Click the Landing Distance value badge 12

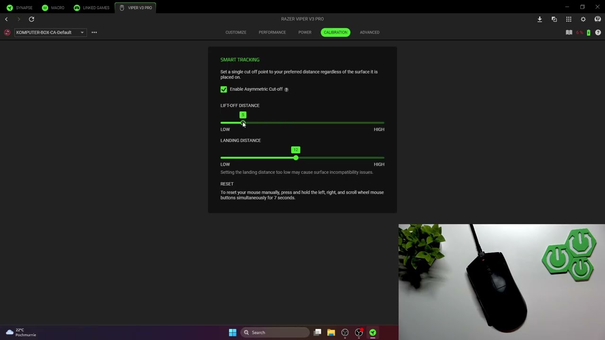click(x=296, y=150)
